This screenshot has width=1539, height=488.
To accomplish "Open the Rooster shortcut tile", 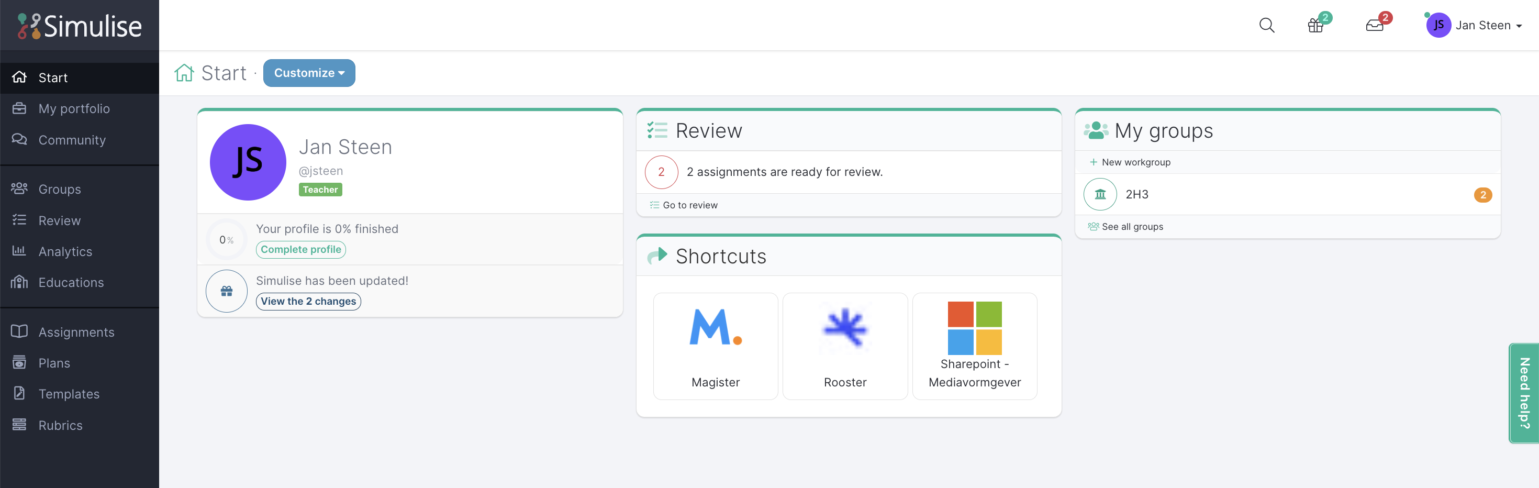I will pyautogui.click(x=845, y=346).
